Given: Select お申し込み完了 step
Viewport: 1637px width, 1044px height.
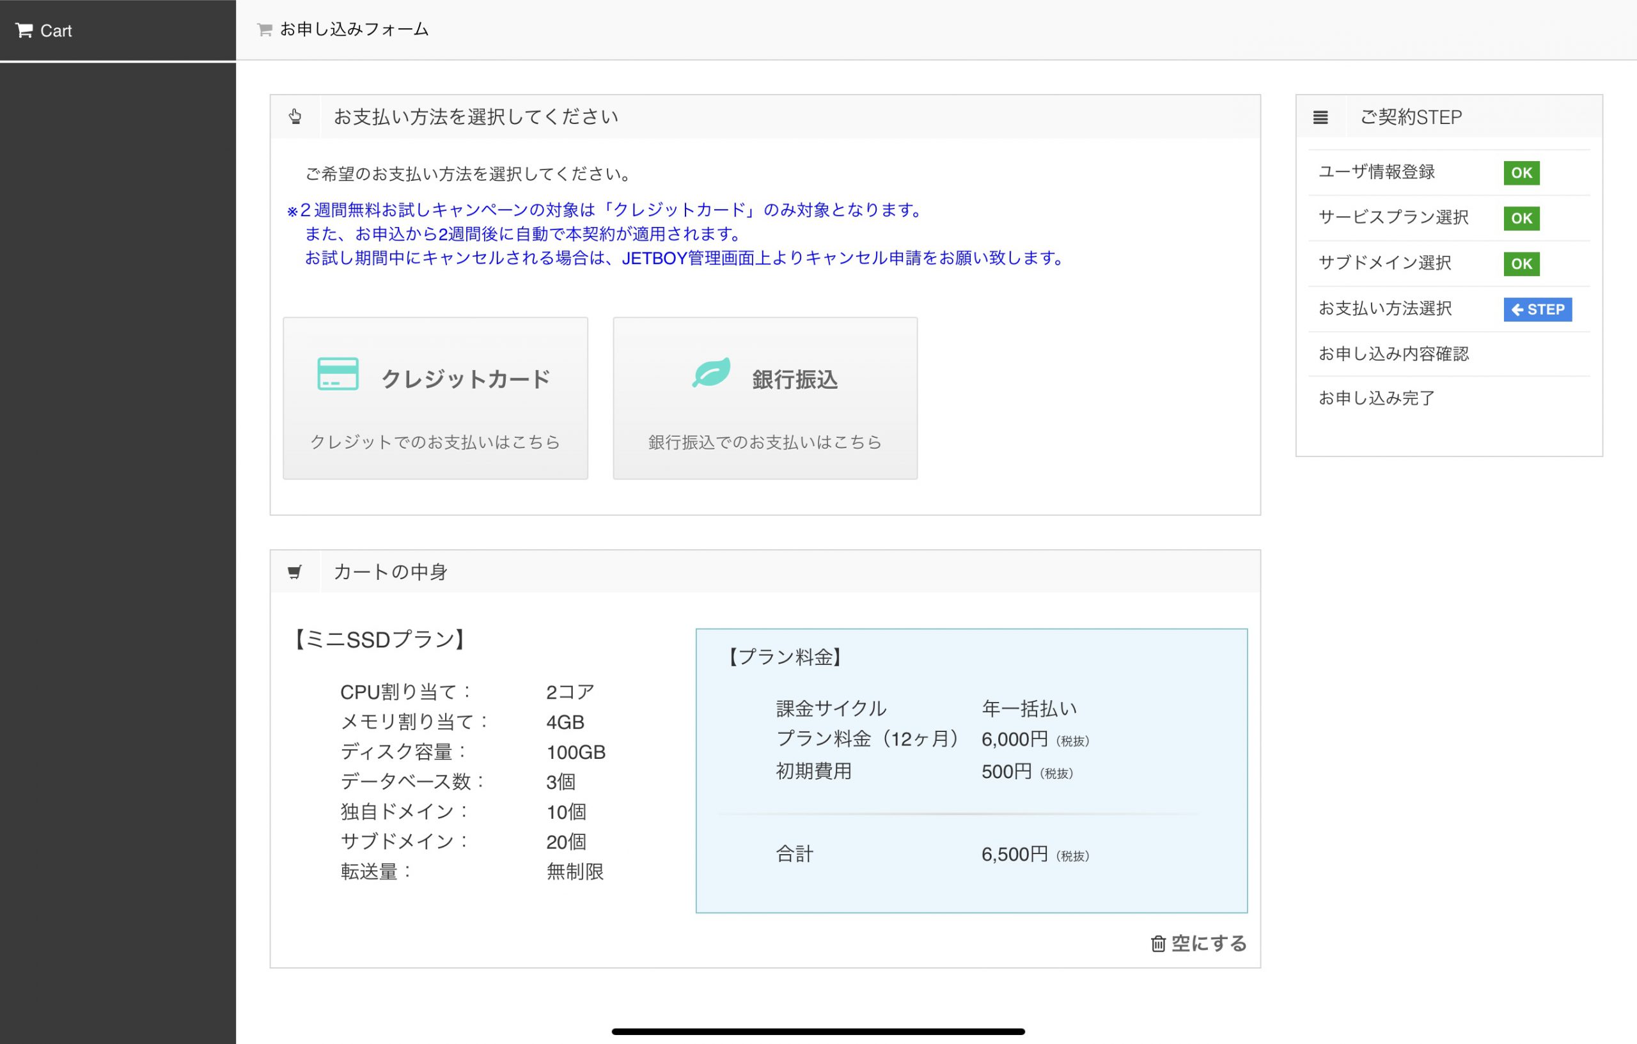Looking at the screenshot, I should (x=1377, y=398).
